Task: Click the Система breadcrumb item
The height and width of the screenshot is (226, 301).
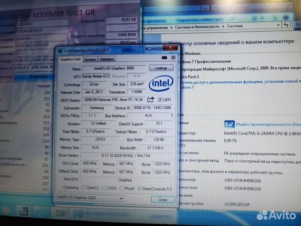Action: click(235, 26)
